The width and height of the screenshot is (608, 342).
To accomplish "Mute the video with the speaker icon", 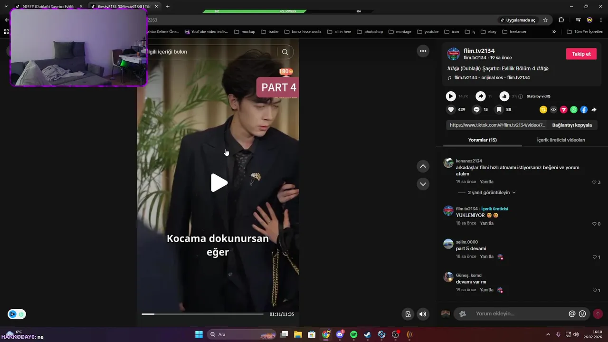I will click(423, 314).
